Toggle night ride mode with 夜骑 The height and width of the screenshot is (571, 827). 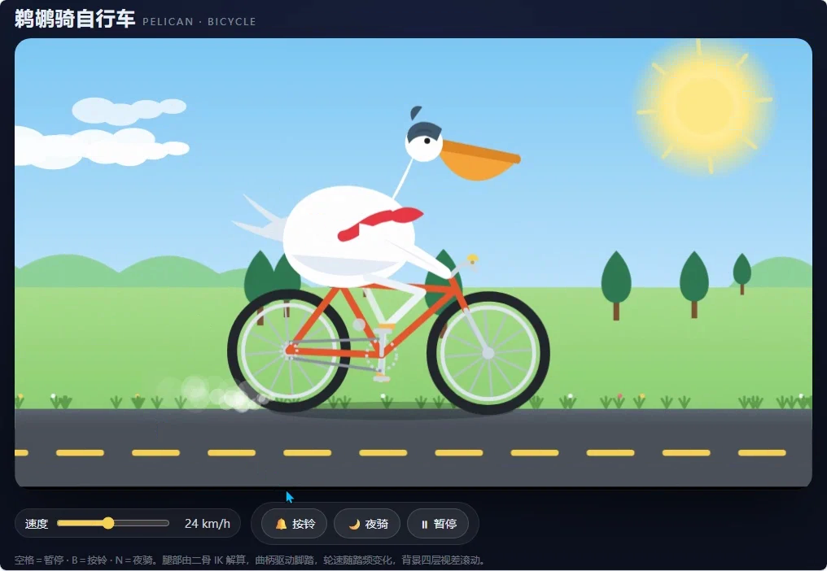click(x=367, y=524)
